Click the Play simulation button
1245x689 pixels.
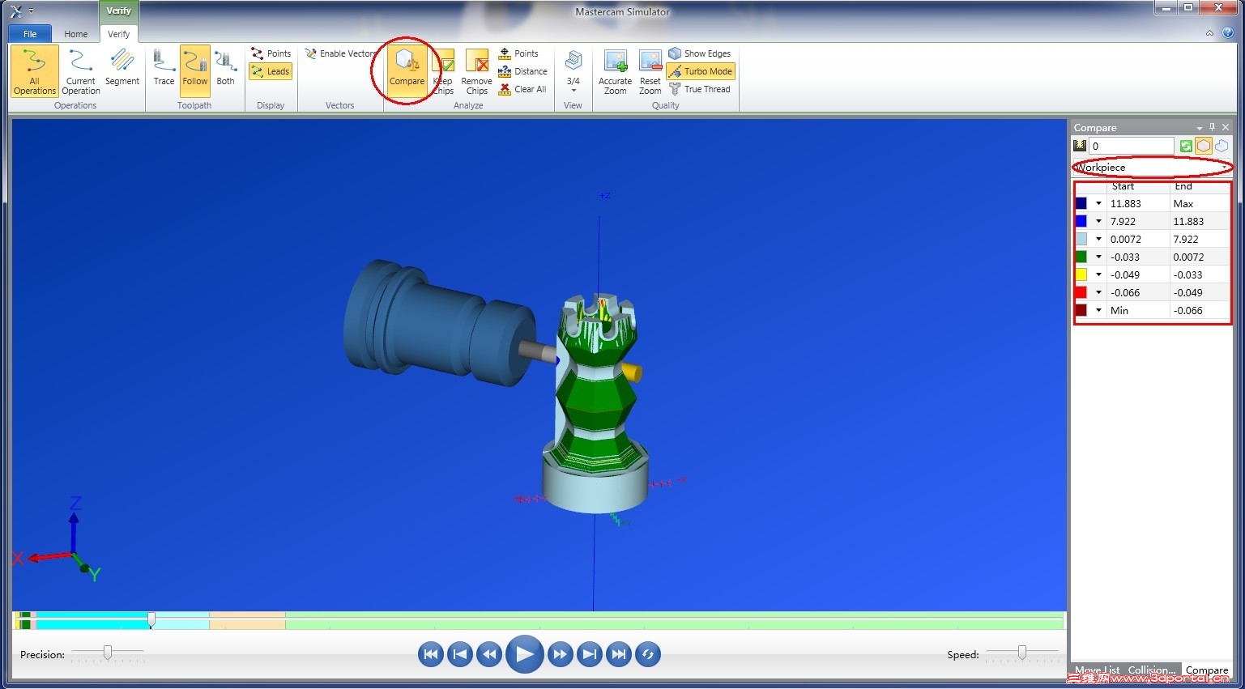point(525,654)
